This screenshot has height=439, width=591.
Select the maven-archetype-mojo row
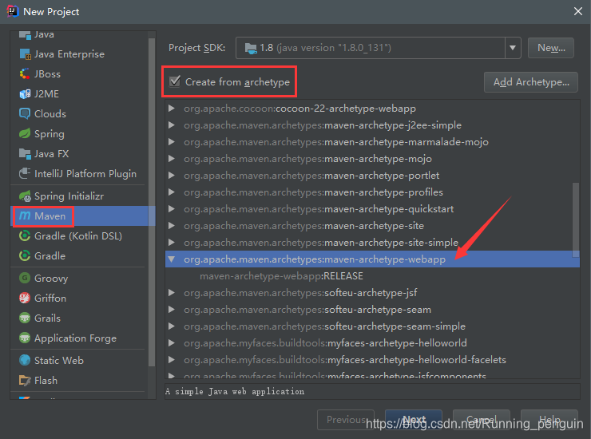click(372, 159)
